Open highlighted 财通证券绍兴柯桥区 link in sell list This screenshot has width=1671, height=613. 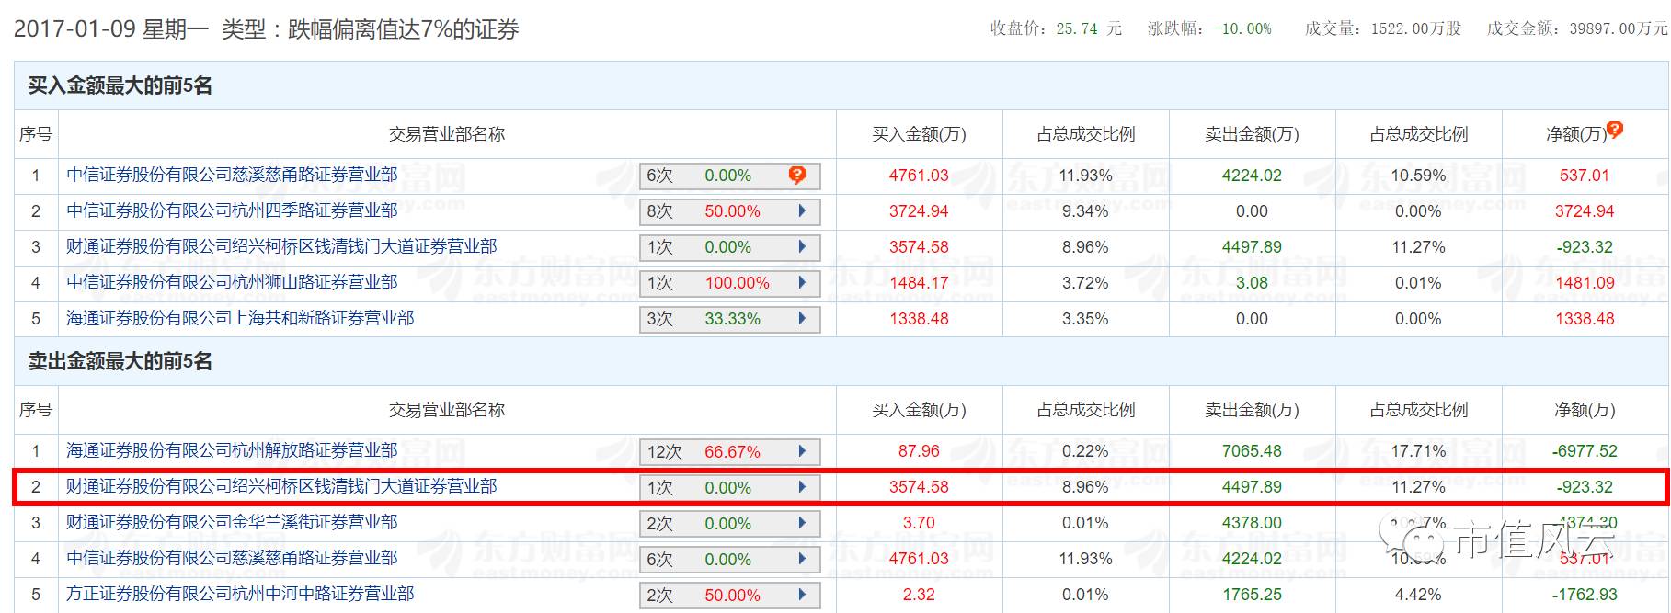[281, 486]
